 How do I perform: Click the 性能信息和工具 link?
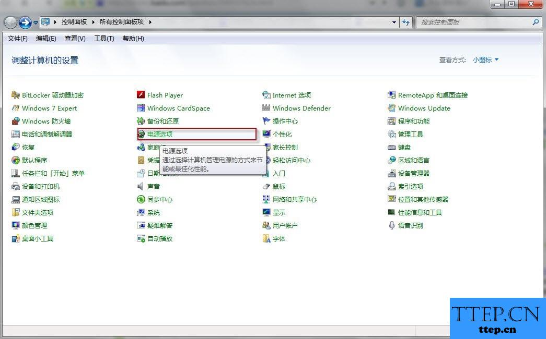click(420, 212)
